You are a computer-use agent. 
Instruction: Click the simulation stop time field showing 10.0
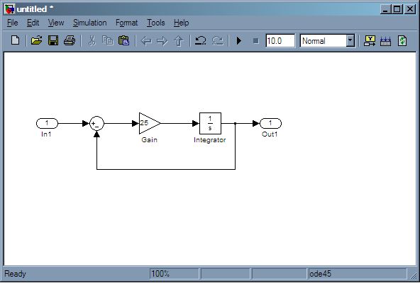280,41
